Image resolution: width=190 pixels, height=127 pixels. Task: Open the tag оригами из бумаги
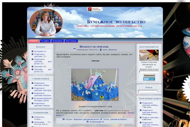(x=118, y=119)
